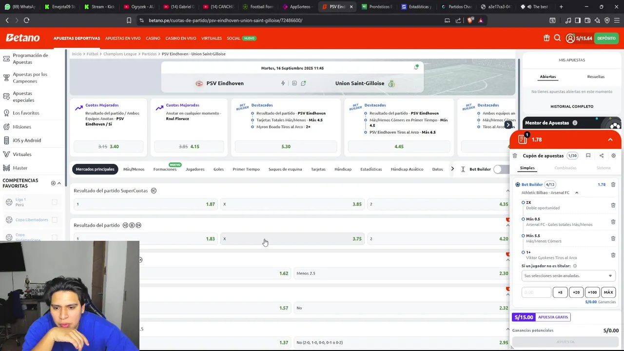Click info icon beside Mentor de Apuestas
Viewport: 624px width, 351px height.
click(575, 123)
